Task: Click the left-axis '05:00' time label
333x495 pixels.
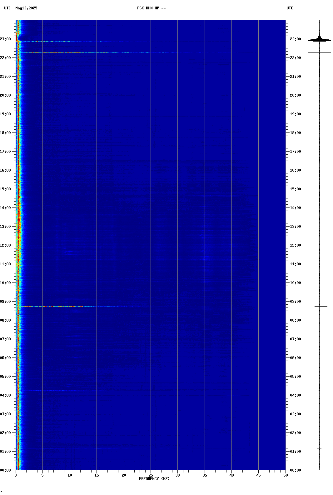Action: [x=5, y=377]
